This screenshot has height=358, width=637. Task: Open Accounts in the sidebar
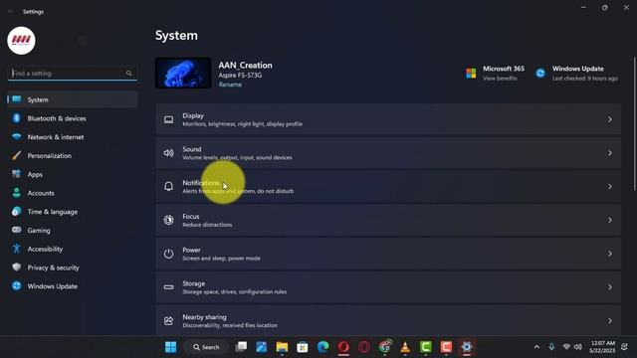73,193
